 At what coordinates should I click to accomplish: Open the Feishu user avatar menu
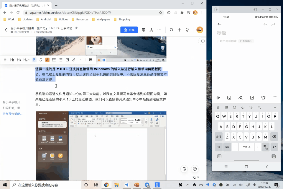point(200,30)
